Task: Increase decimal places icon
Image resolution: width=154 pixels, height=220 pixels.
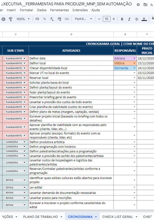Action: [x=59, y=19]
